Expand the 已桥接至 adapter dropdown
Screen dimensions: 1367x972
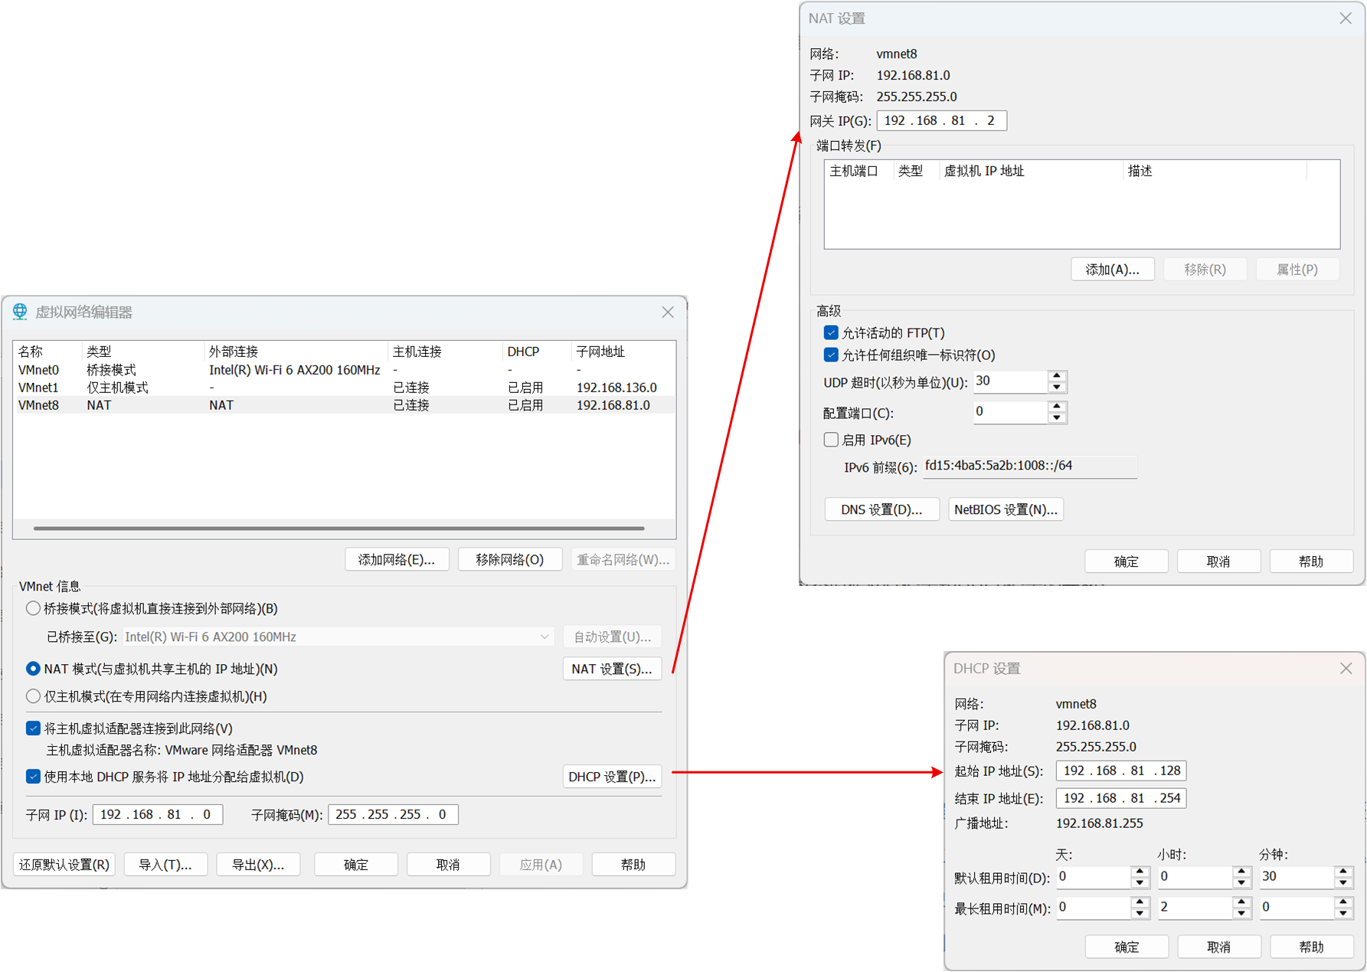pos(544,637)
